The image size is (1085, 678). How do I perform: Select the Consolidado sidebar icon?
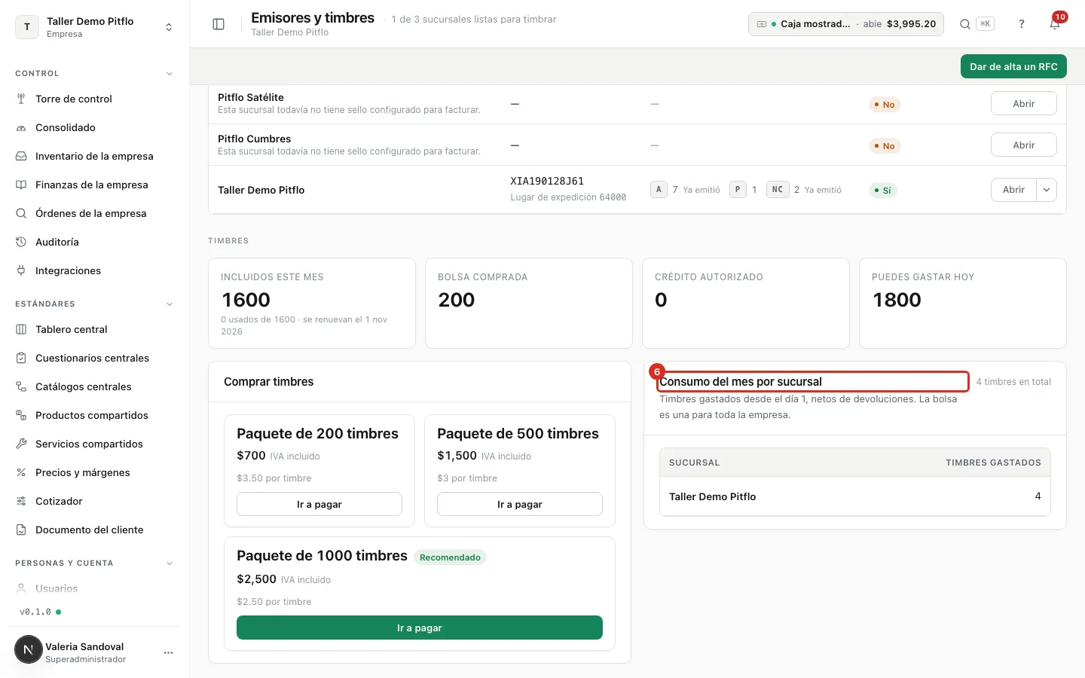click(21, 127)
